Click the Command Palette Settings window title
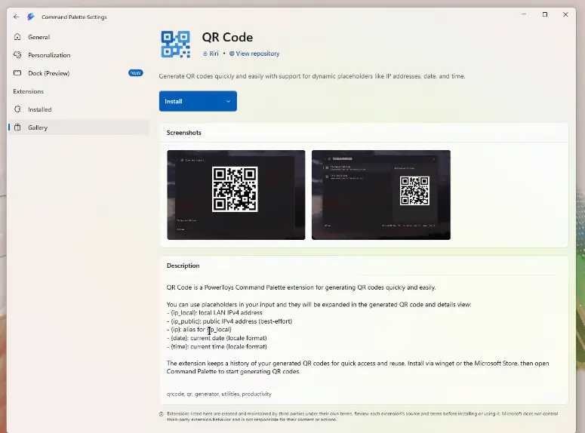Viewport: 585px width, 433px height. point(74,17)
